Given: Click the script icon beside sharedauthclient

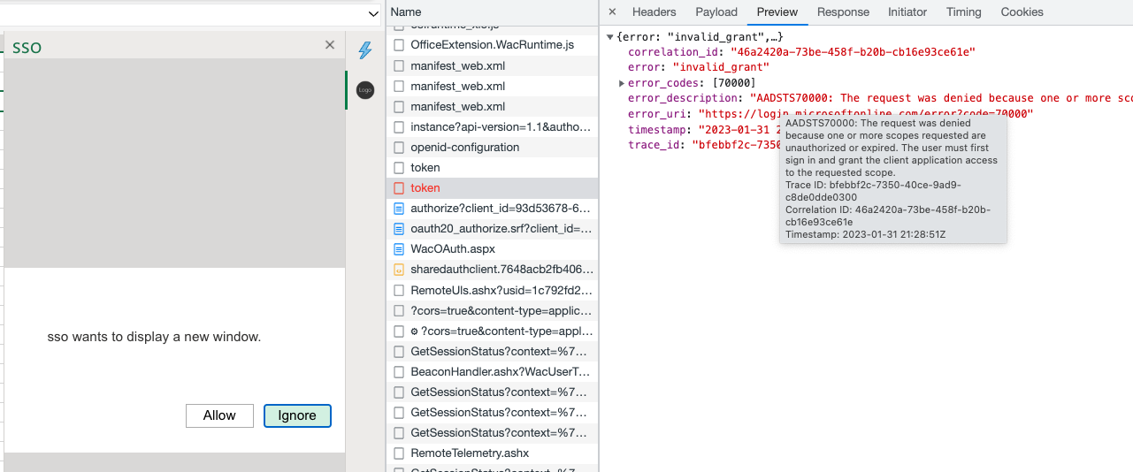Looking at the screenshot, I should click(x=398, y=270).
